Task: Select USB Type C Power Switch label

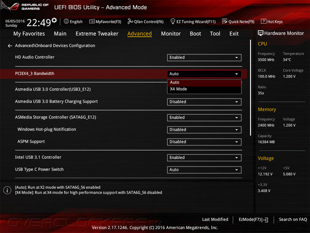Action: click(x=39, y=170)
